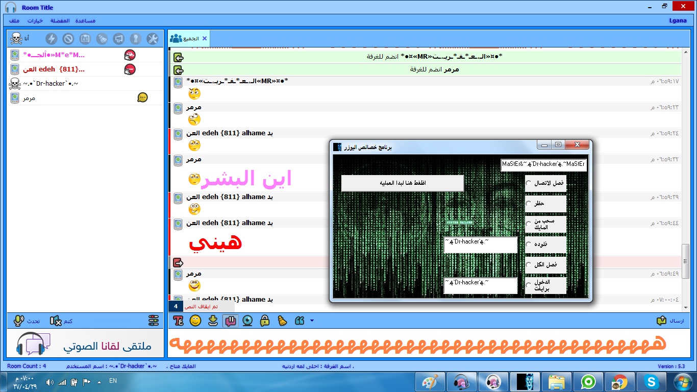This screenshot has height=392, width=697.
Task: Open the user ID card icon
Action: [85, 39]
